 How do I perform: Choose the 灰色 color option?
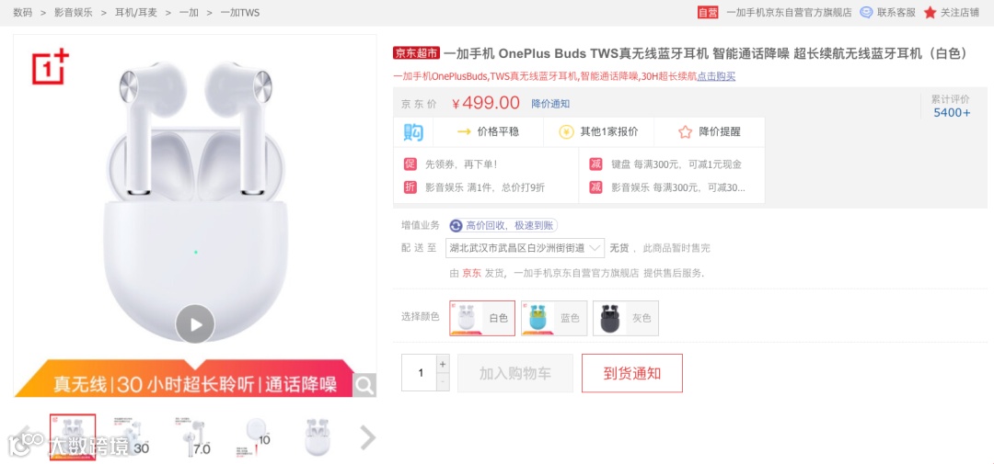coord(626,318)
